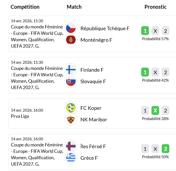Click the Pronostic column header

[155, 7]
